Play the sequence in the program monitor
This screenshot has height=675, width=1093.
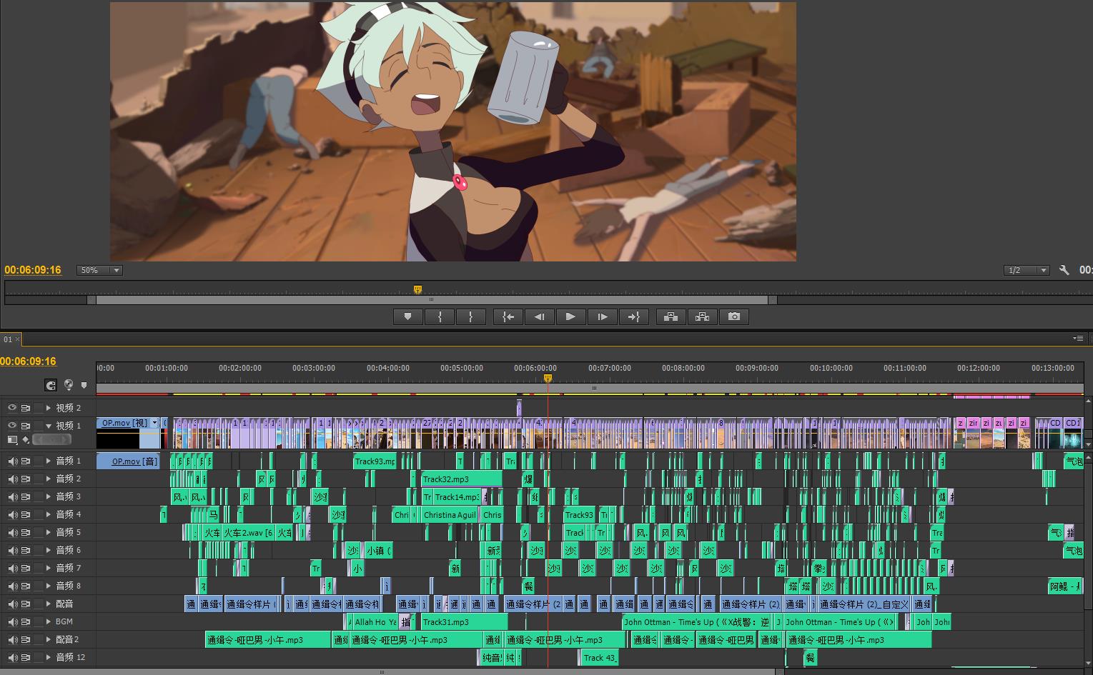(570, 316)
